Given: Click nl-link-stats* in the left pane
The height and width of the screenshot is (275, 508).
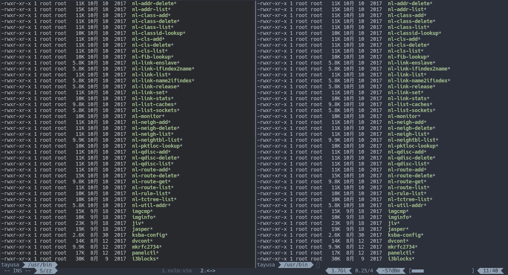Looking at the screenshot, I should point(153,98).
